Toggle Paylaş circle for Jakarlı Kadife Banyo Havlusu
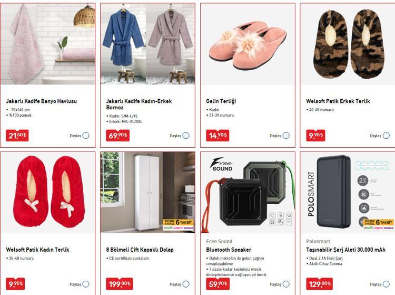395x295 pixels. [x=86, y=136]
